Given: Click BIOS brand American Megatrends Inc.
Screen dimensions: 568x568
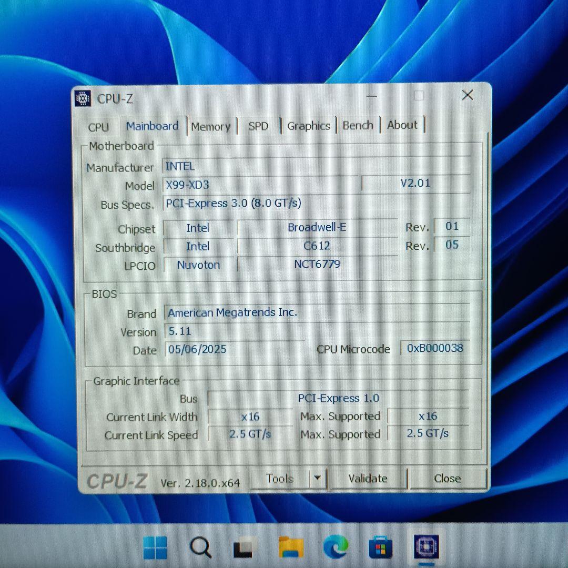Looking at the screenshot, I should pos(317,312).
